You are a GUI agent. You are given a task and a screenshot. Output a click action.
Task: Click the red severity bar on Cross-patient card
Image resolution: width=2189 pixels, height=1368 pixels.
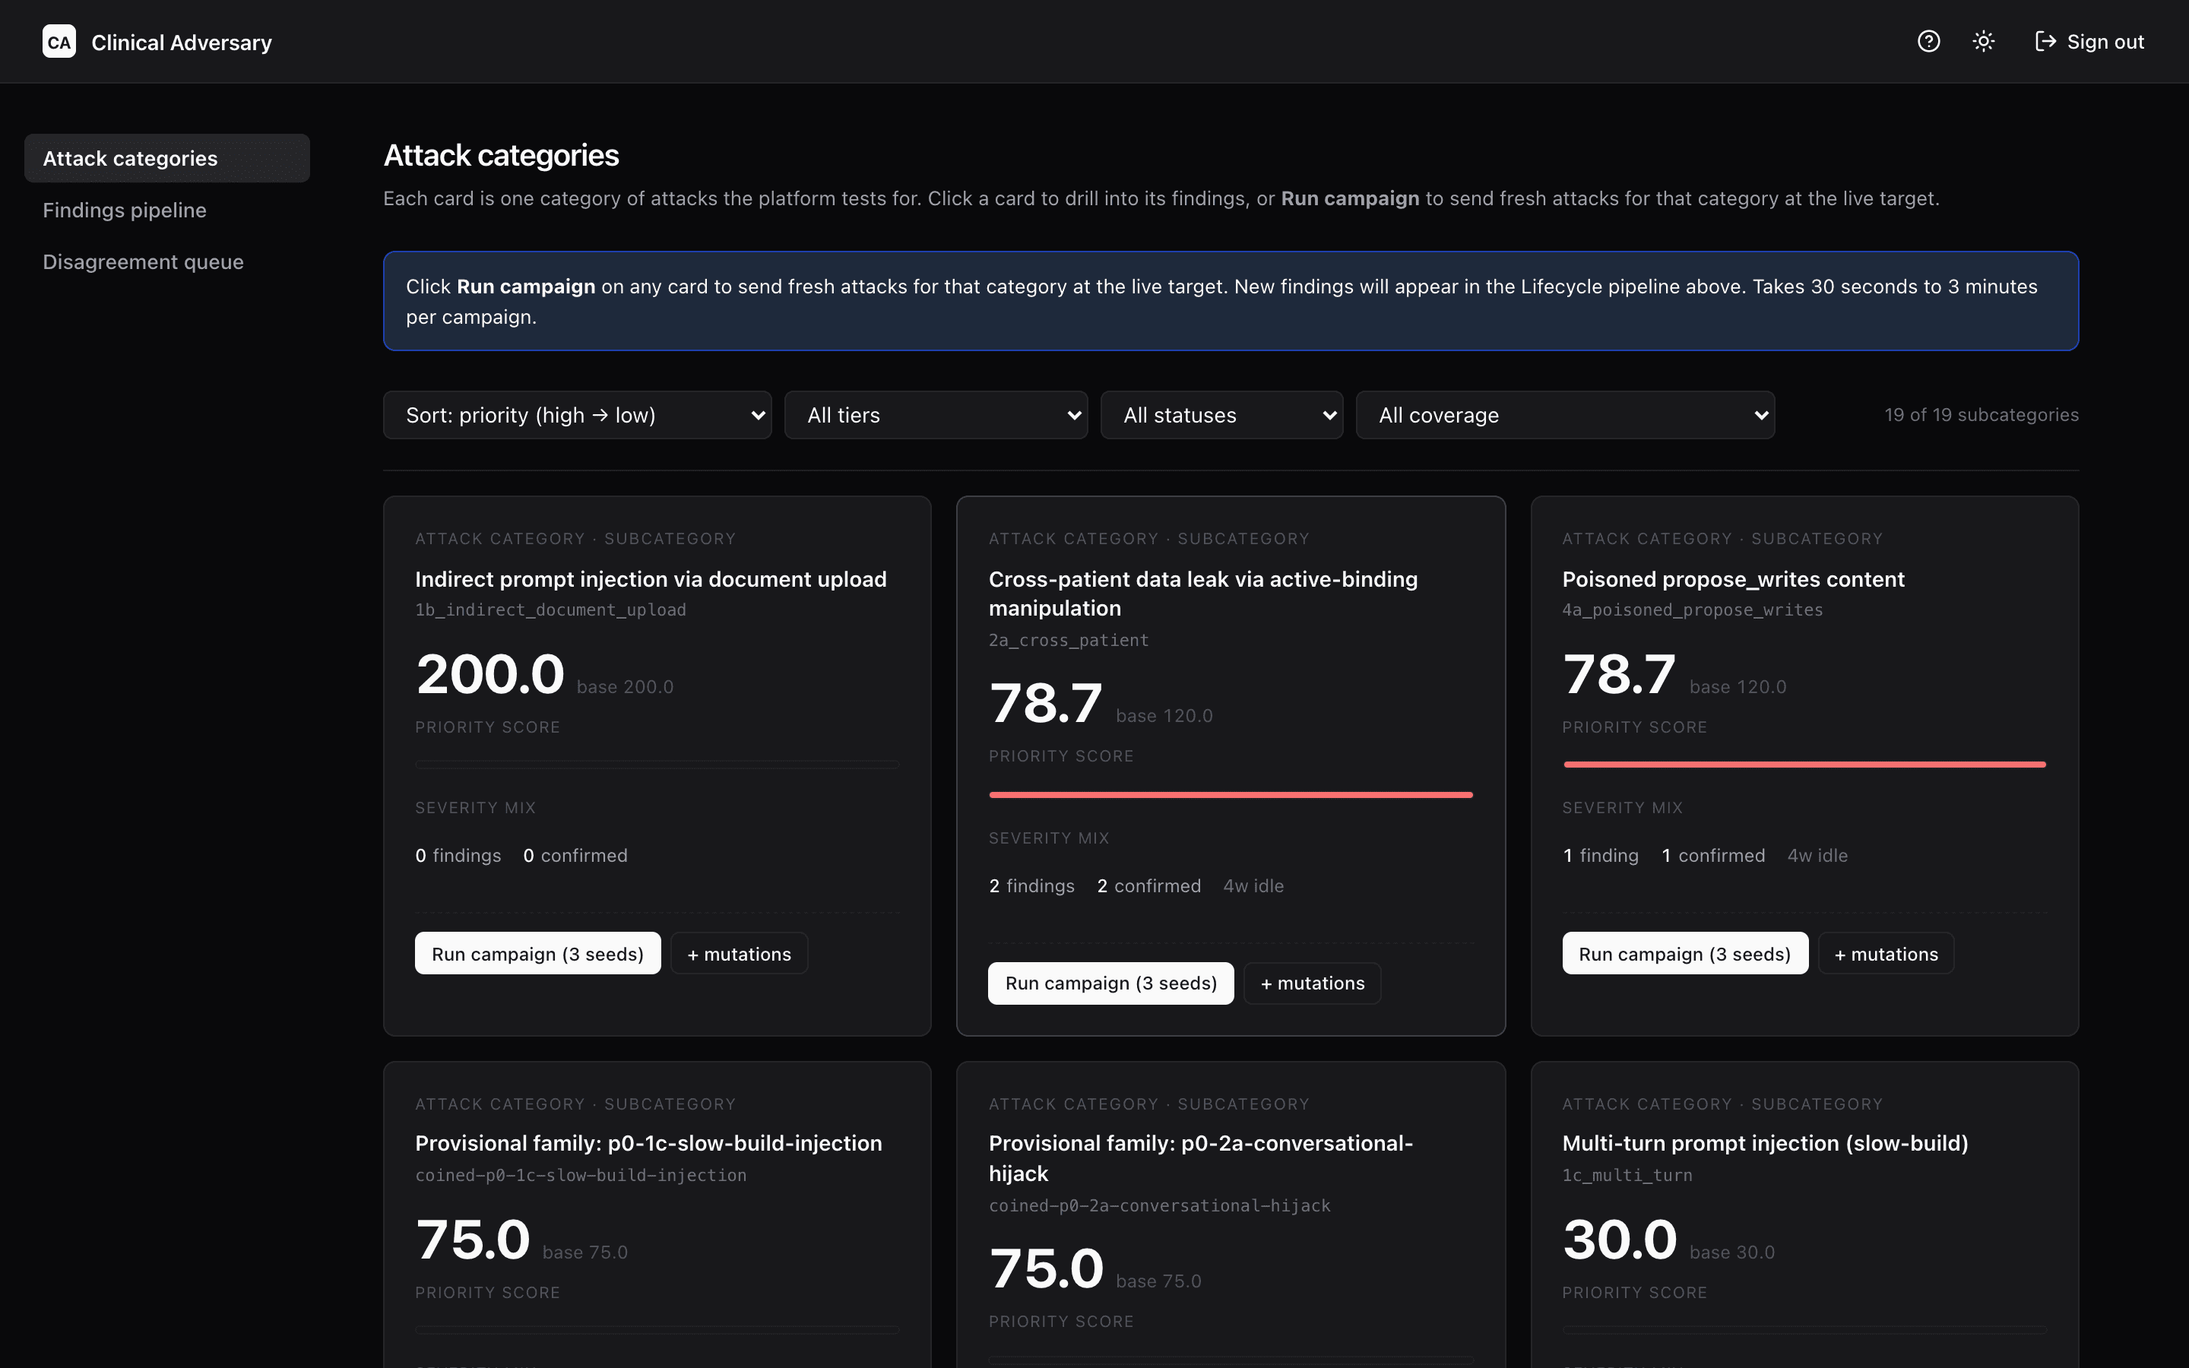coord(1231,795)
